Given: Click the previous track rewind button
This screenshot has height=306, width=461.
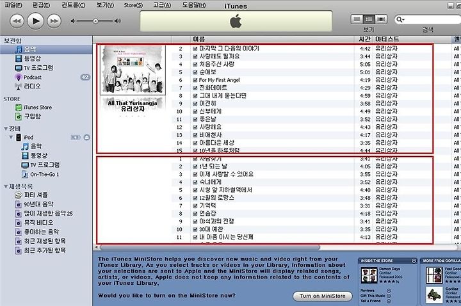Looking at the screenshot, I should pos(17,21).
